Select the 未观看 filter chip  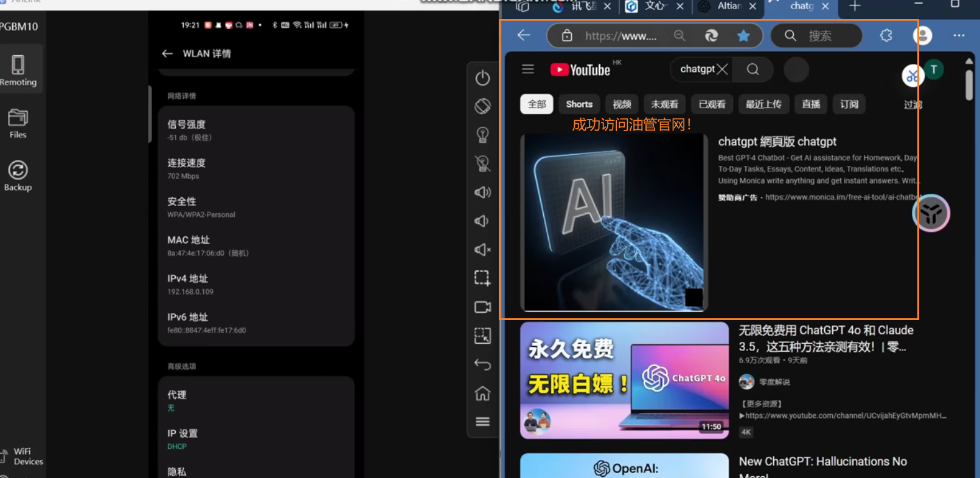pos(665,104)
